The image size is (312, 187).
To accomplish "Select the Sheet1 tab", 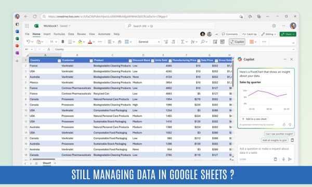I will point(47,163).
